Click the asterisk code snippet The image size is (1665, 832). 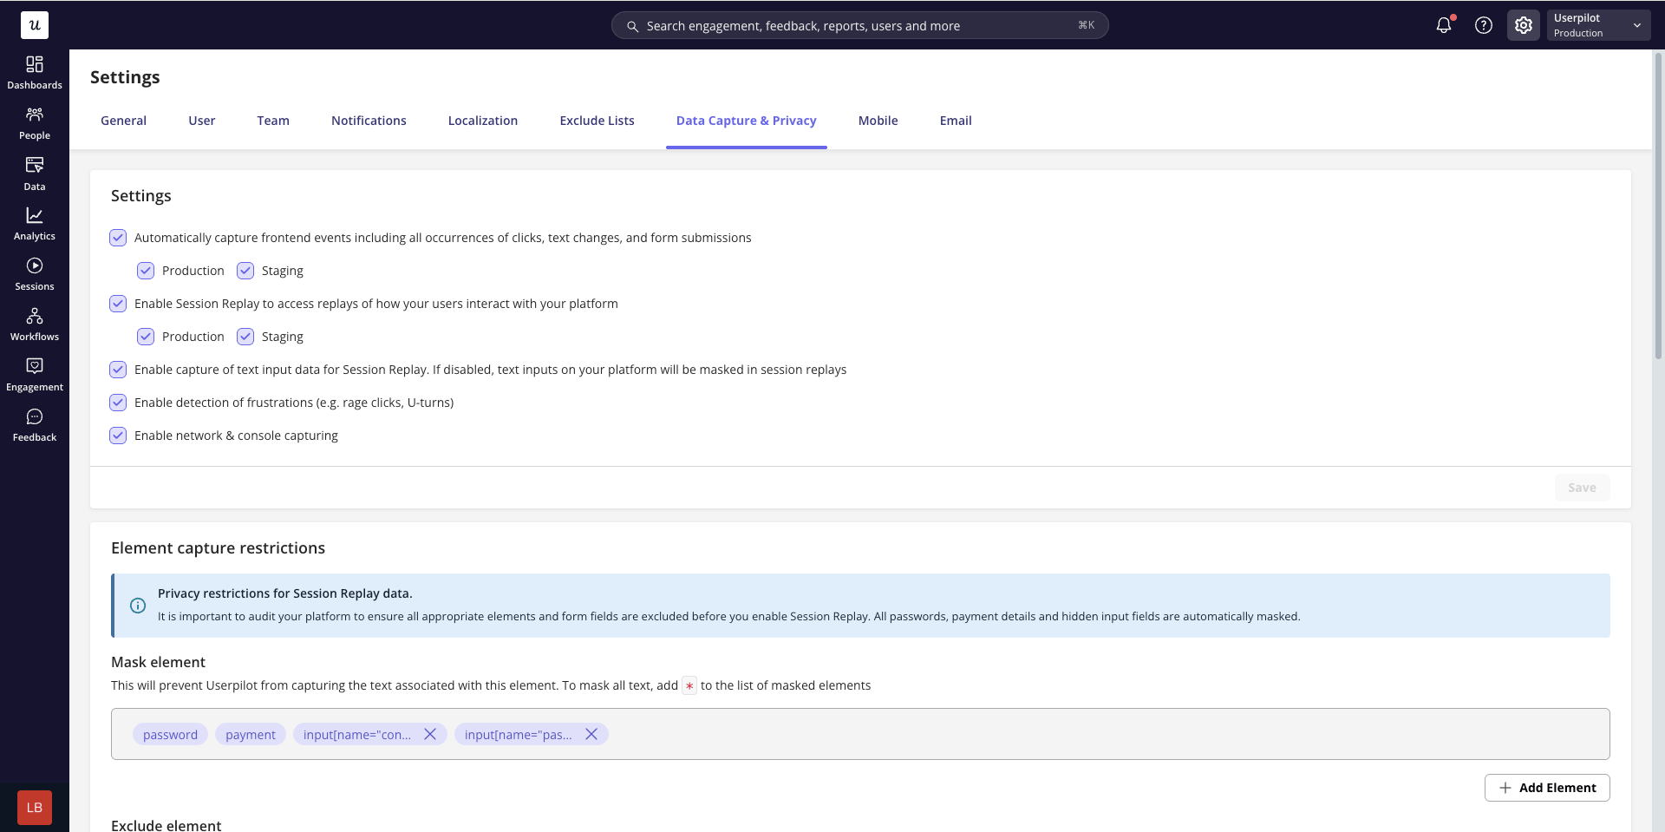click(x=689, y=685)
